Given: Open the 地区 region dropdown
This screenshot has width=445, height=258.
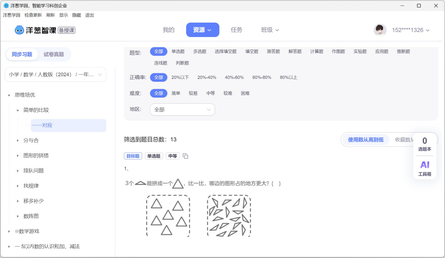Looking at the screenshot, I should click(x=182, y=110).
